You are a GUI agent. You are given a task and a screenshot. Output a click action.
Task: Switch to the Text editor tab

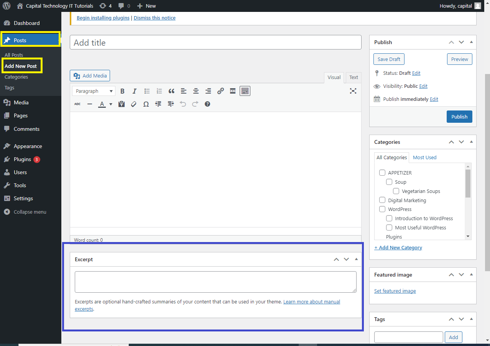[354, 77]
